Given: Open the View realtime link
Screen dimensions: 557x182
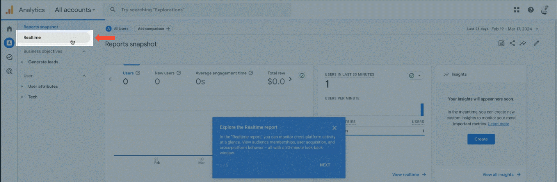Looking at the screenshot, I should click(409, 174).
